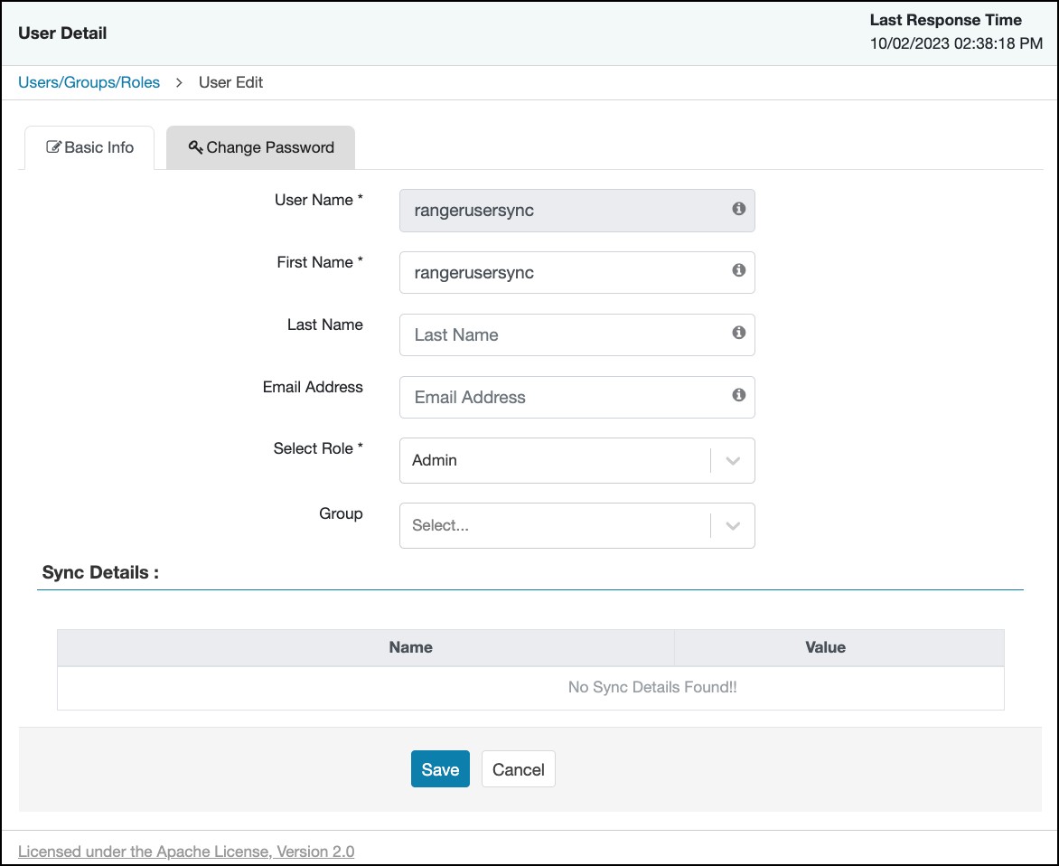Screen dimensions: 1059x866
Task: Click the info icon beside First Name
Action: tap(738, 270)
